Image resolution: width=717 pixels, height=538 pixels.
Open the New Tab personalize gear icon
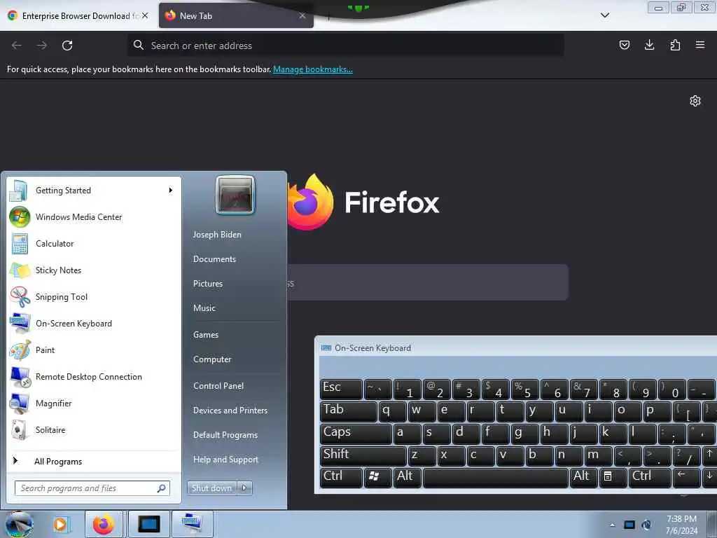695,101
